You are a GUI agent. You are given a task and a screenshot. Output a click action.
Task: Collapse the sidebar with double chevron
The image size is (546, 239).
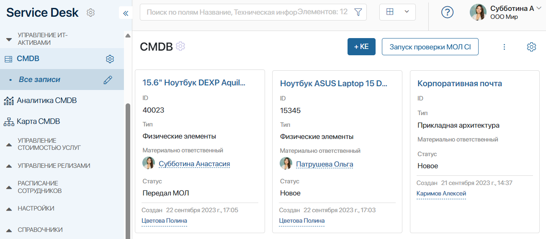coord(125,13)
